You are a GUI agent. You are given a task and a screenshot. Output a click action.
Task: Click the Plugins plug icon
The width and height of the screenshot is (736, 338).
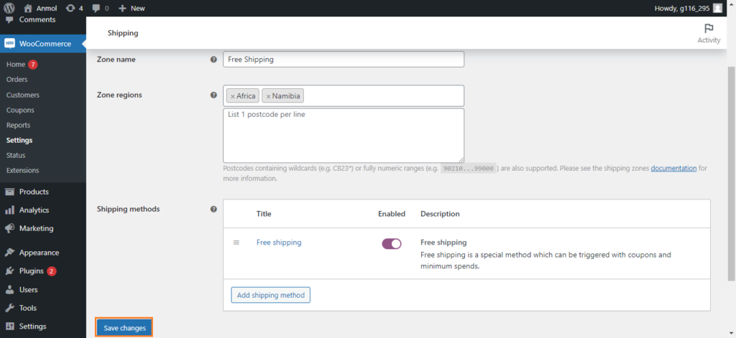point(9,271)
